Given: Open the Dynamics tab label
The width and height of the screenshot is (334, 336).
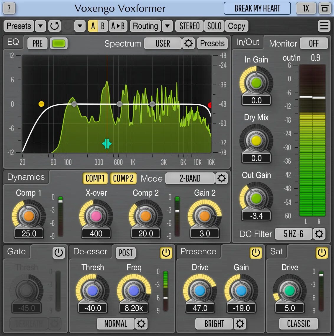Looking at the screenshot, I should tap(26, 177).
